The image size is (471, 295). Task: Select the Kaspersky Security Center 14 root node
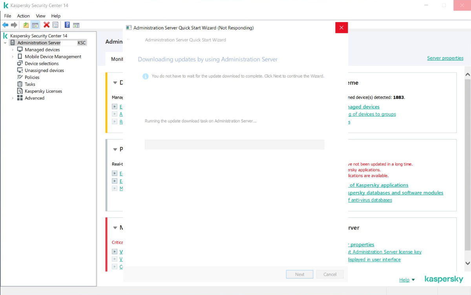[38, 36]
